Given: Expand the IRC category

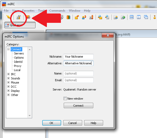Looking at the screenshot, I should click(x=9, y=74).
